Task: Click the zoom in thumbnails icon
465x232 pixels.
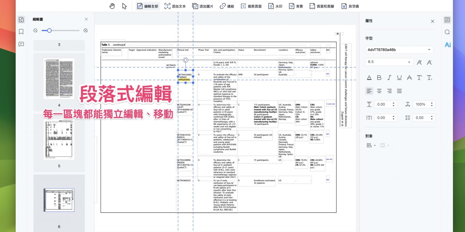Action: (x=86, y=31)
